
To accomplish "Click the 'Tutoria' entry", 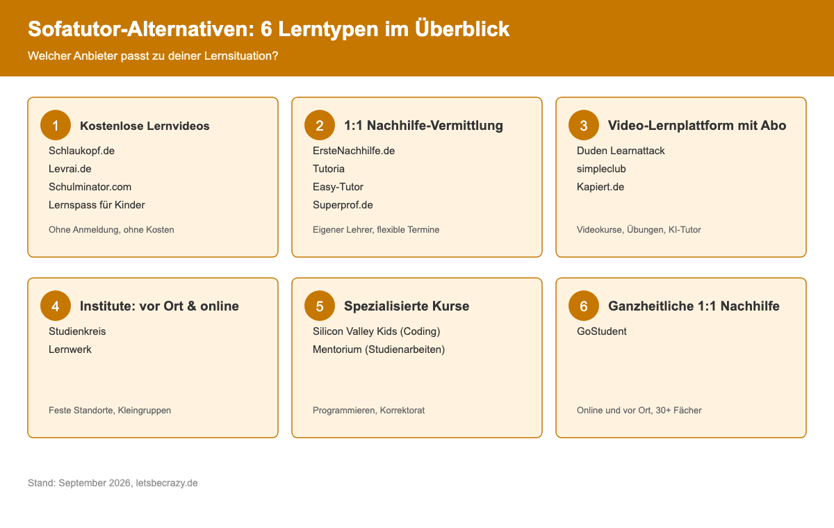I will (x=329, y=169).
